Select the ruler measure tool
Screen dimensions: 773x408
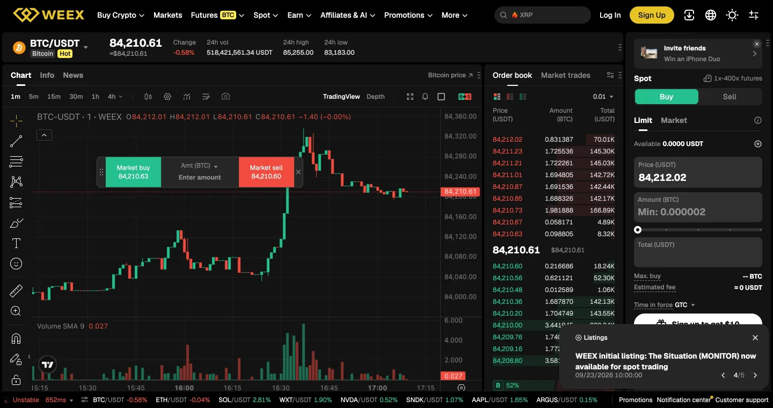coord(16,291)
